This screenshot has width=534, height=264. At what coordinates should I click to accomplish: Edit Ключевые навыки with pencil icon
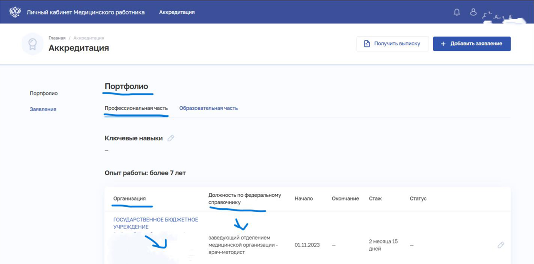pos(171,138)
